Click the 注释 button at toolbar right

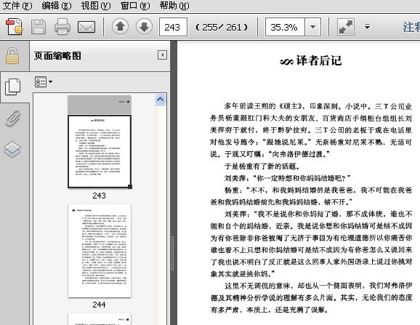pos(411,28)
